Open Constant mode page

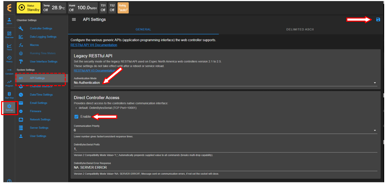9,71
